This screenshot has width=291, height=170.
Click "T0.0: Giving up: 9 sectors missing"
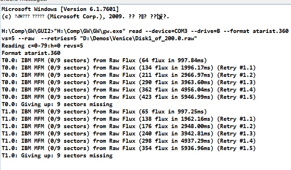[57, 105]
